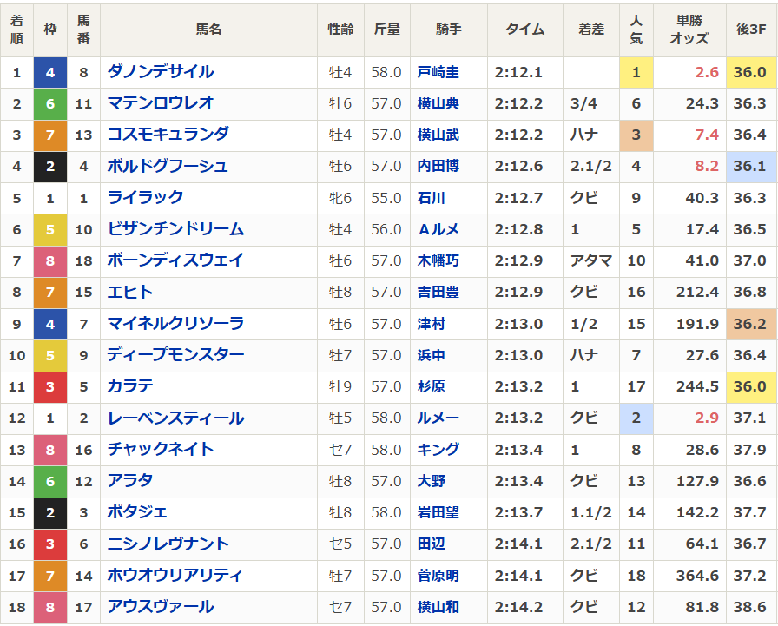Open last-place horse アウスヴァール
Viewport: 778px width, 626px height.
coord(160,607)
